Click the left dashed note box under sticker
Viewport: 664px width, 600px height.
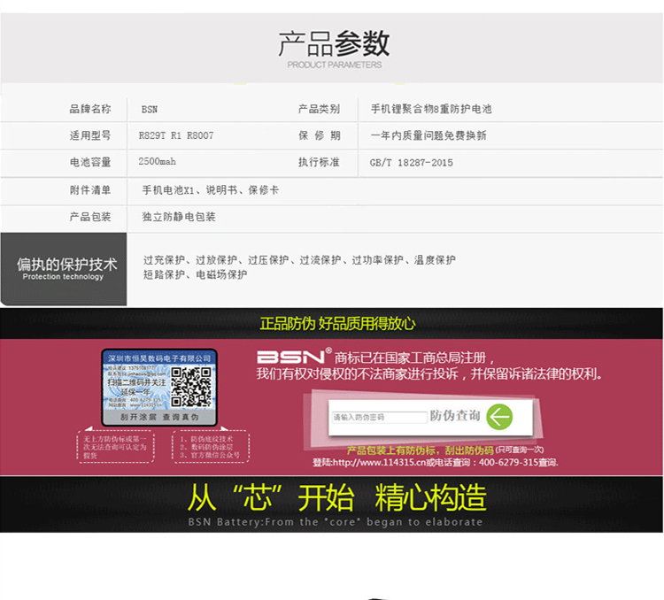(x=116, y=447)
